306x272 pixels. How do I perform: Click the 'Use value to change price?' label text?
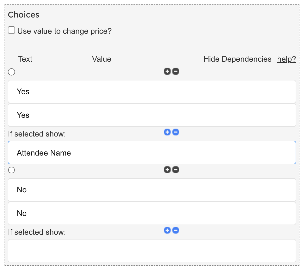(64, 31)
